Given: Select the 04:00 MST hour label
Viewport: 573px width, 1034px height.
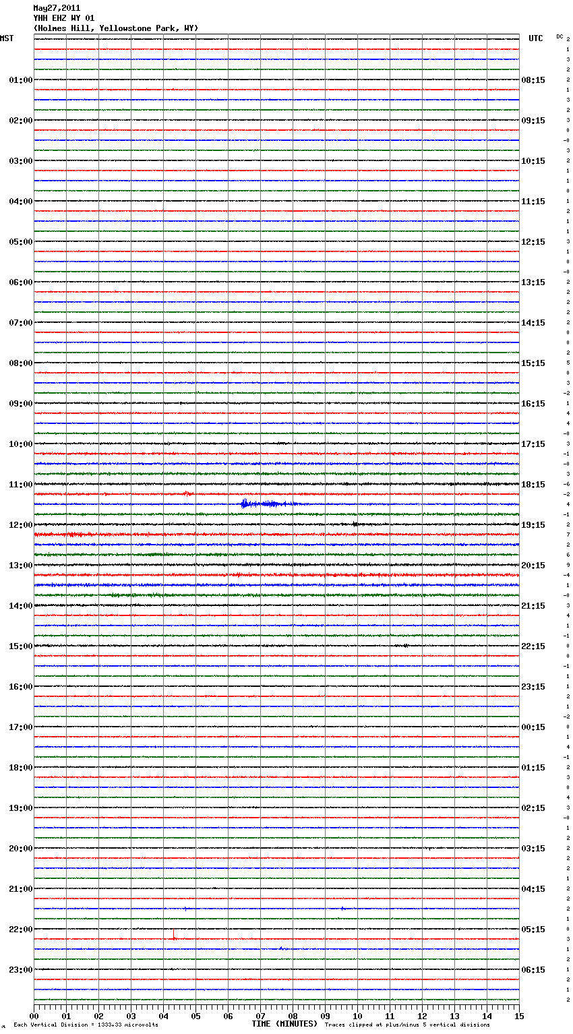Looking at the screenshot, I should click(20, 202).
